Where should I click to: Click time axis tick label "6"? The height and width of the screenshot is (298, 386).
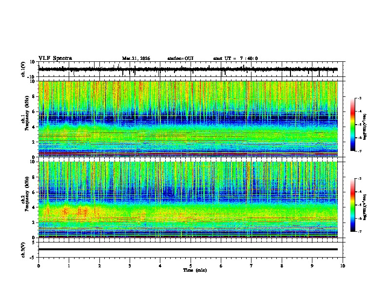click(x=221, y=266)
